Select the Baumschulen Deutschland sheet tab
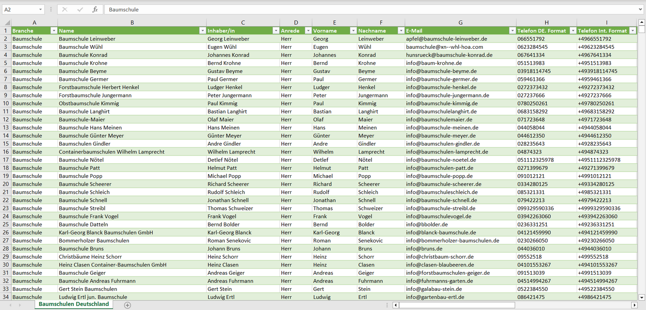 click(74, 304)
